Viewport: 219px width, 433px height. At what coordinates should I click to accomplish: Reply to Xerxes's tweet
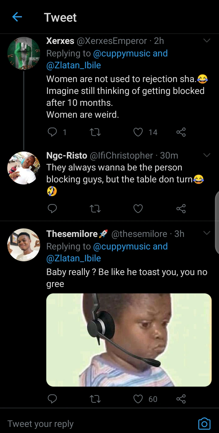point(53,132)
